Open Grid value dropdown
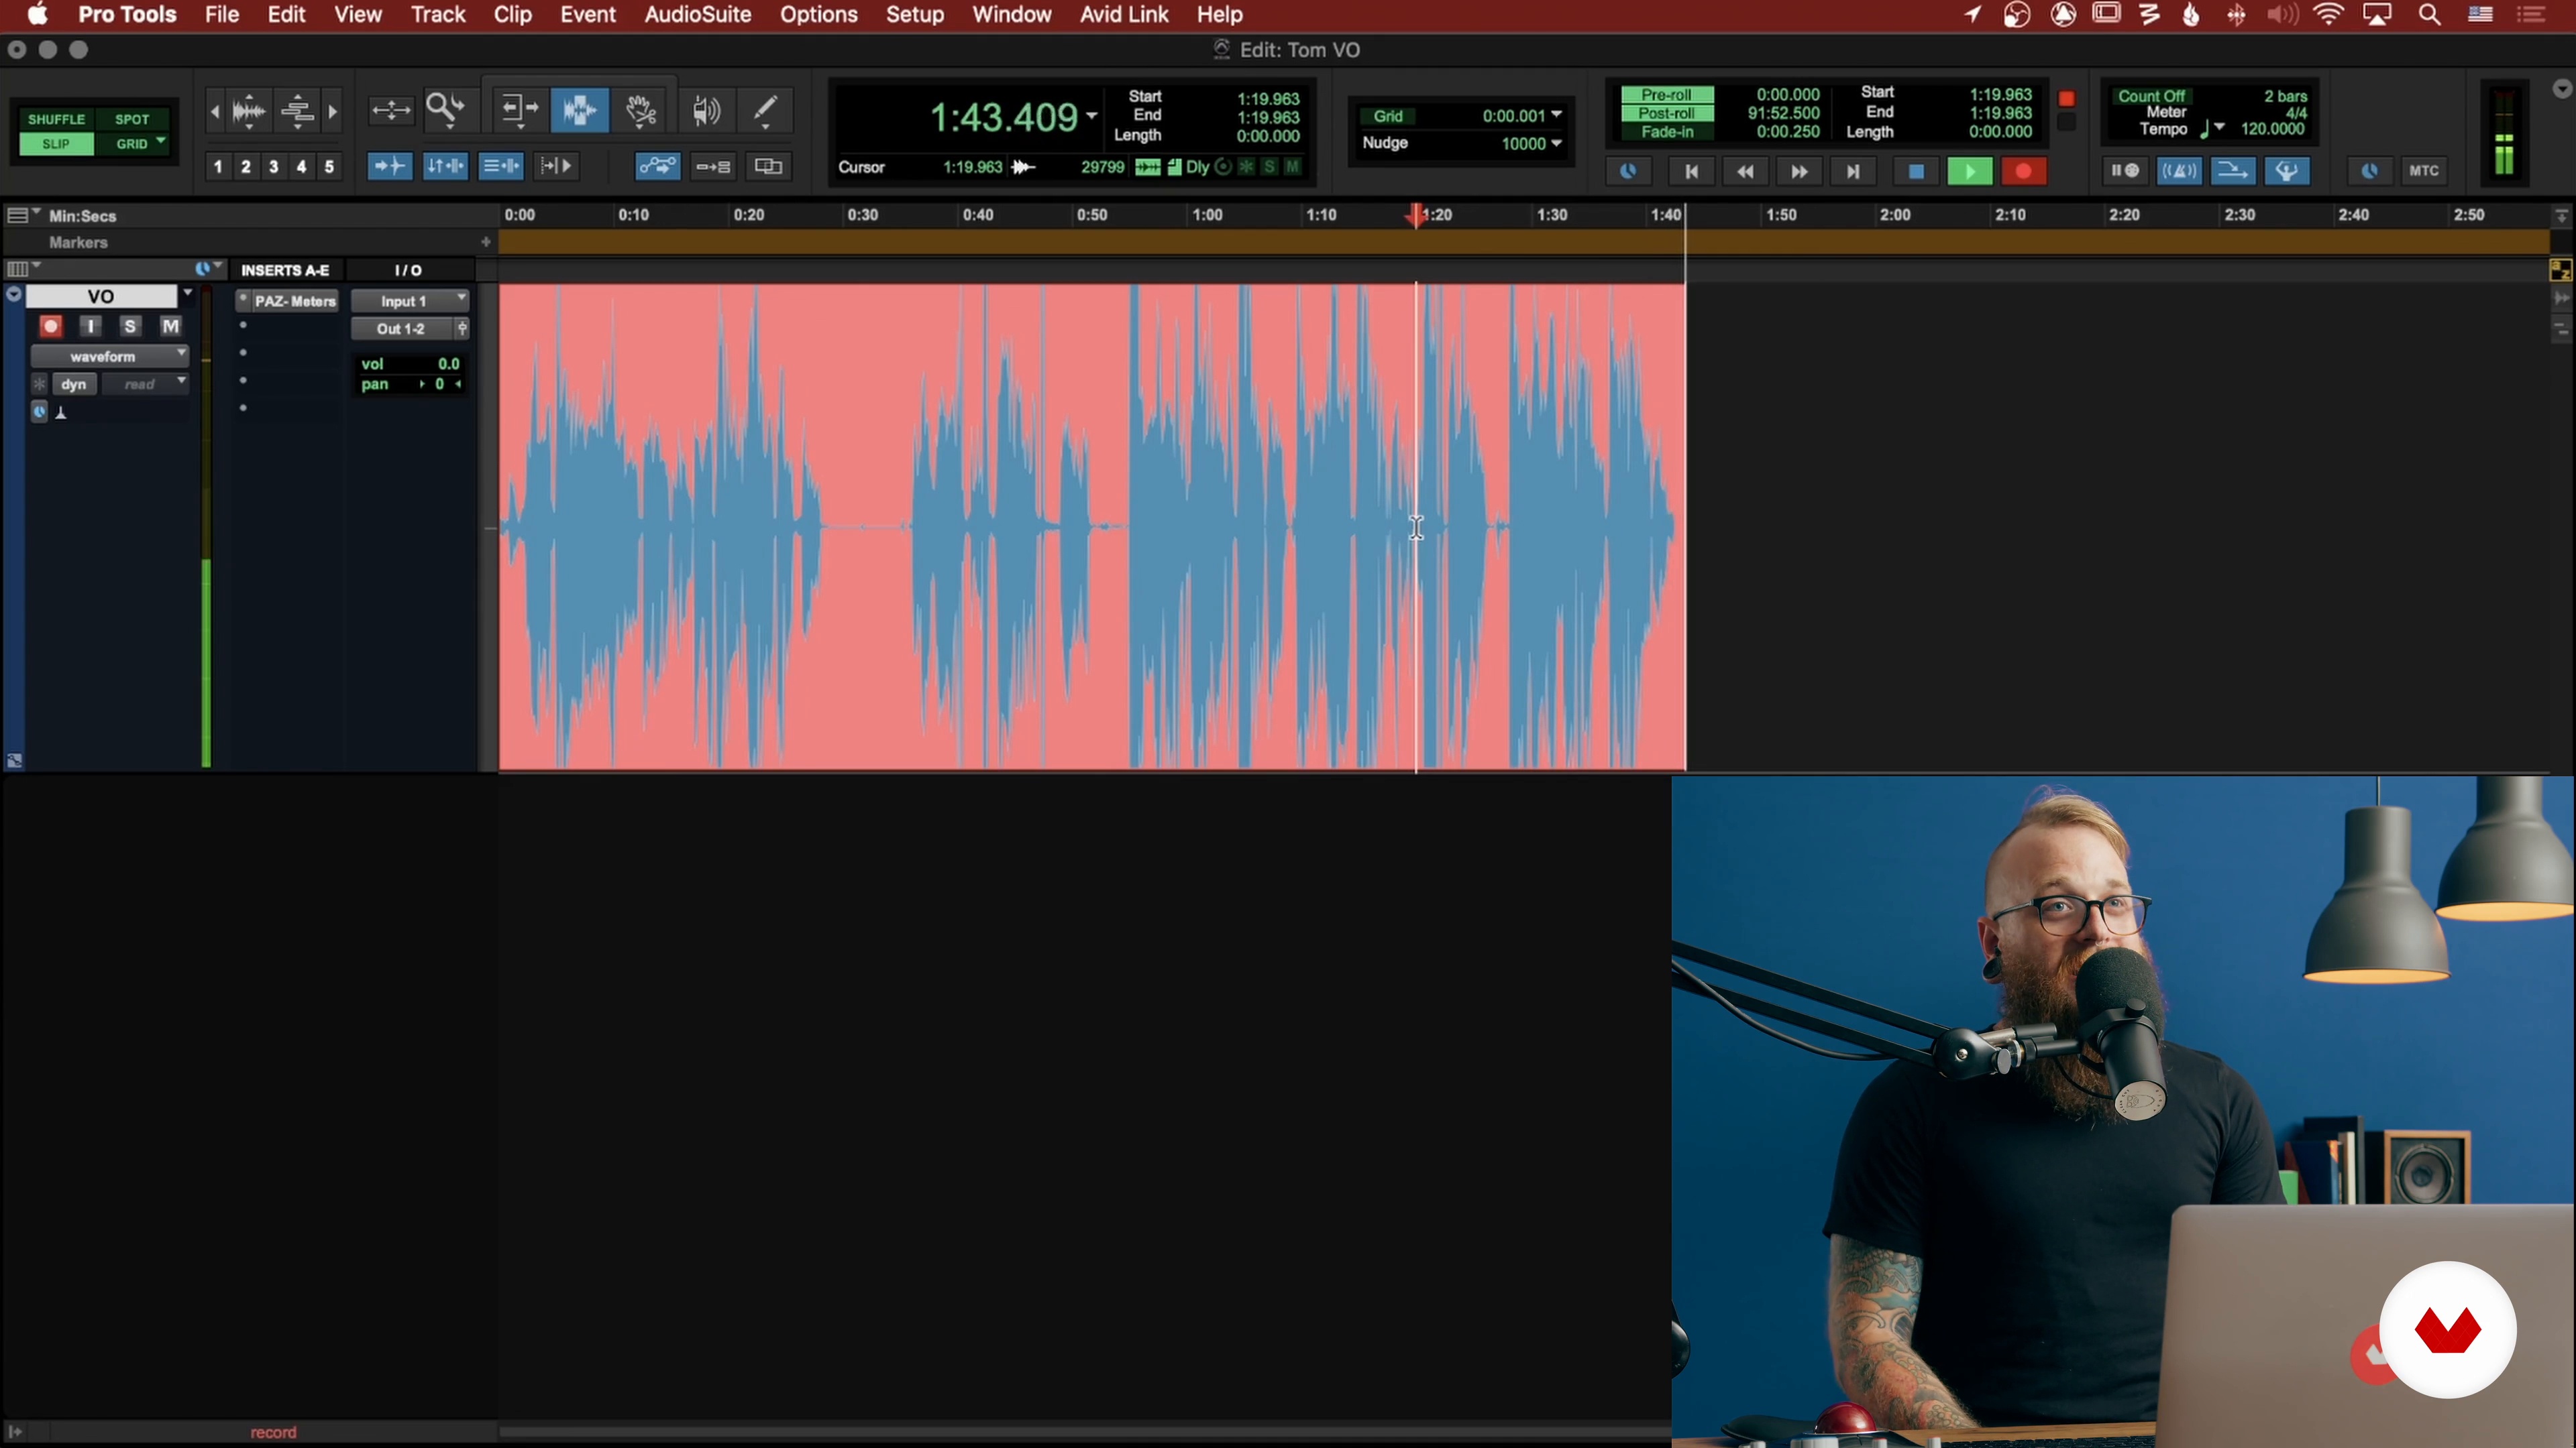 point(1557,115)
